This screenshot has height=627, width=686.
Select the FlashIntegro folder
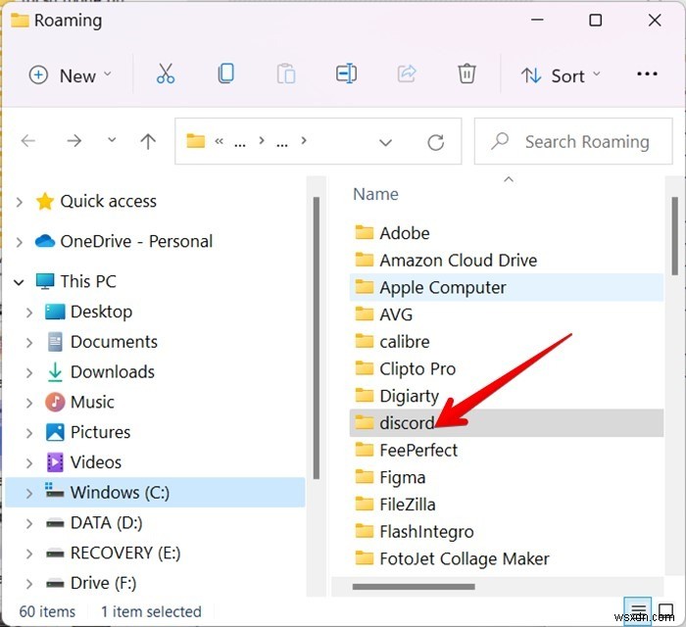click(507, 531)
